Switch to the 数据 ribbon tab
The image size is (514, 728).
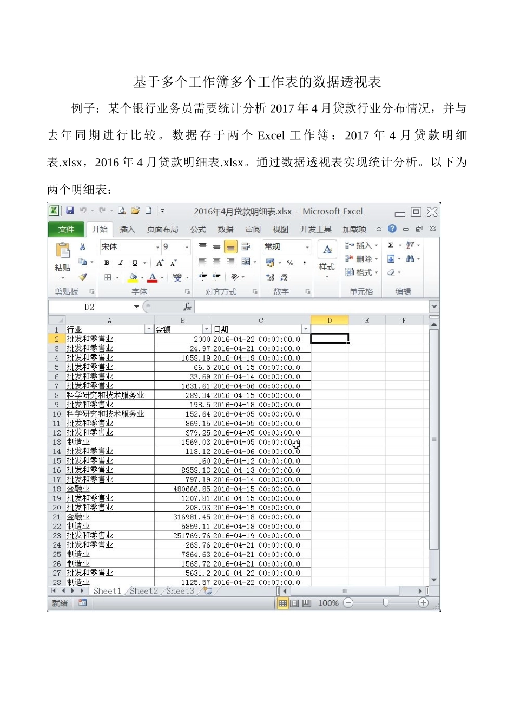[x=226, y=229]
